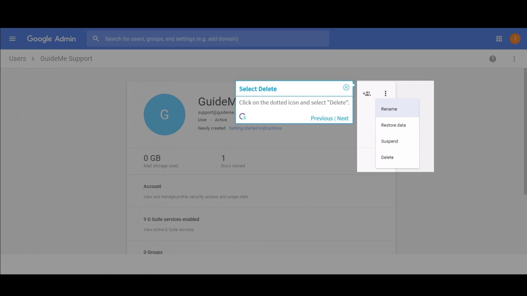Viewport: 527px width, 296px height.
Task: Click the 0 GB mail storage value
Action: click(152, 158)
